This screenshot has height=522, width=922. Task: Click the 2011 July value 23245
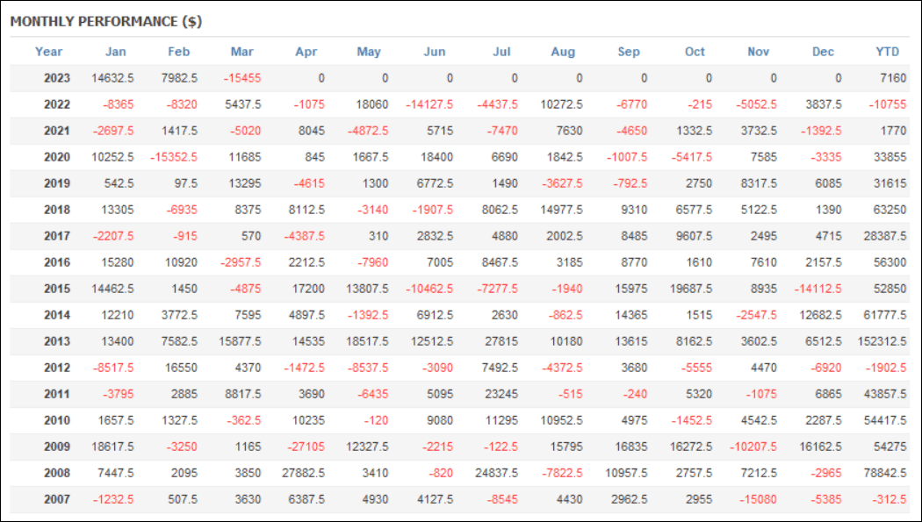pos(501,394)
